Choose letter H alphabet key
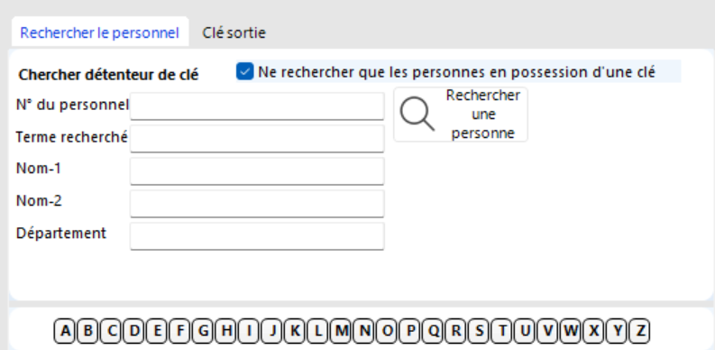This screenshot has width=715, height=350. tap(226, 331)
